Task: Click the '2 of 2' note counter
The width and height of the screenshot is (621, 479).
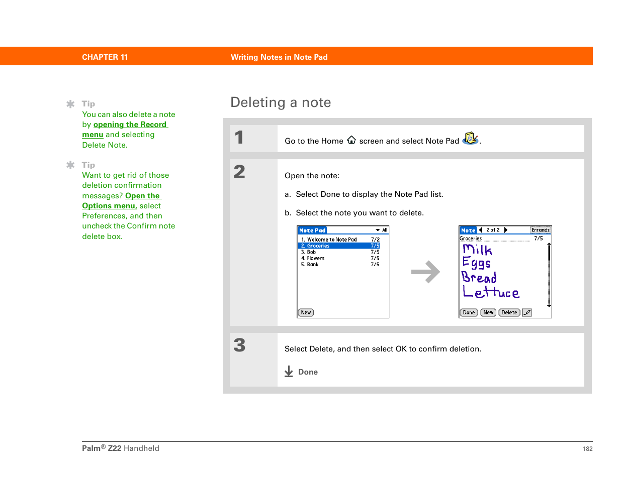Action: (x=493, y=230)
